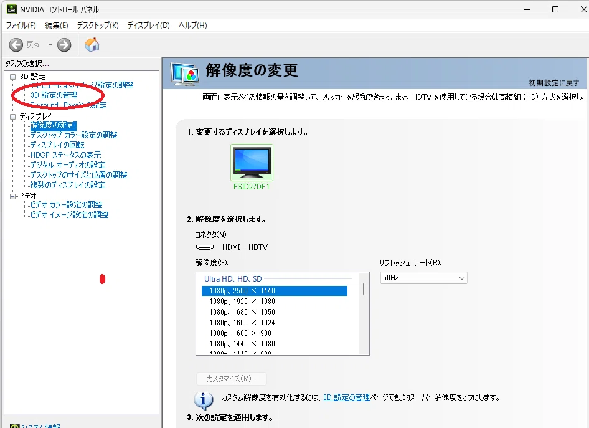
Task: Open the 編集(E) menu
Action: click(57, 25)
